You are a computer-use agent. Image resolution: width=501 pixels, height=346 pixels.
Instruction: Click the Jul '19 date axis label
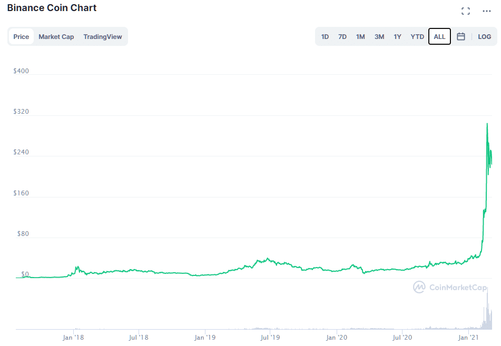[x=270, y=338]
